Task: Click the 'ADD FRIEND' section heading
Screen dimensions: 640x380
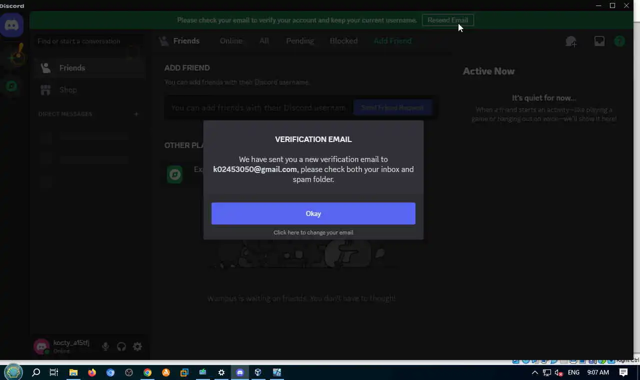Action: point(187,68)
